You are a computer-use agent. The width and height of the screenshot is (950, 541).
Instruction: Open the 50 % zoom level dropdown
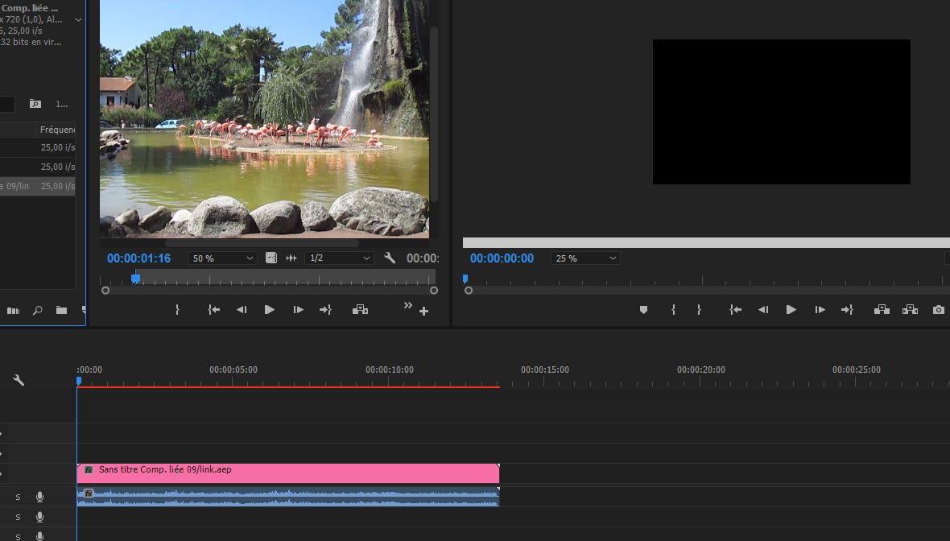pos(222,258)
